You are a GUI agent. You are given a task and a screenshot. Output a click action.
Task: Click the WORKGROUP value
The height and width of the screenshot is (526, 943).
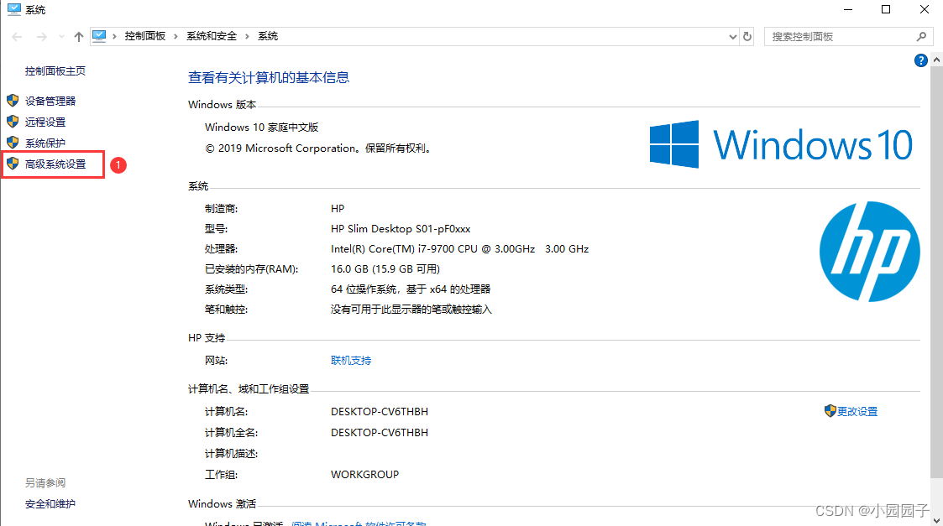click(364, 474)
